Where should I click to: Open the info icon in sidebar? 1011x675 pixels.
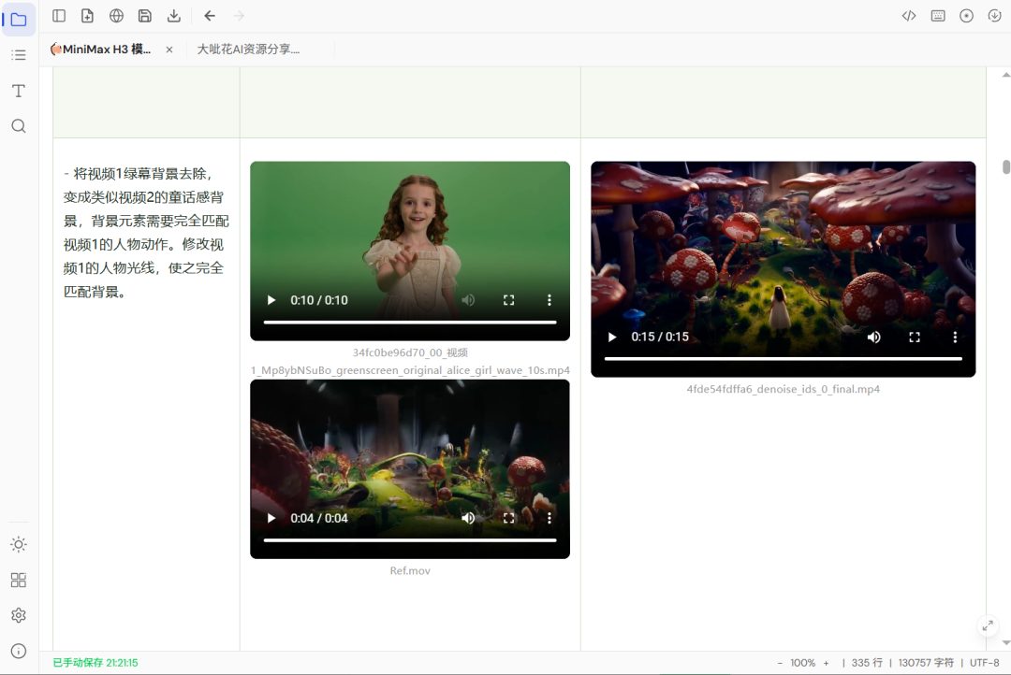19,652
